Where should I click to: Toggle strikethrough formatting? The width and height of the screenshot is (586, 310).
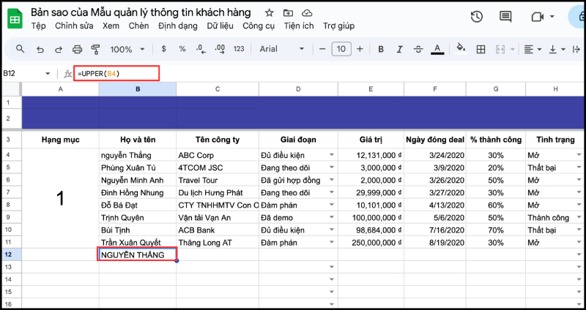[x=418, y=49]
